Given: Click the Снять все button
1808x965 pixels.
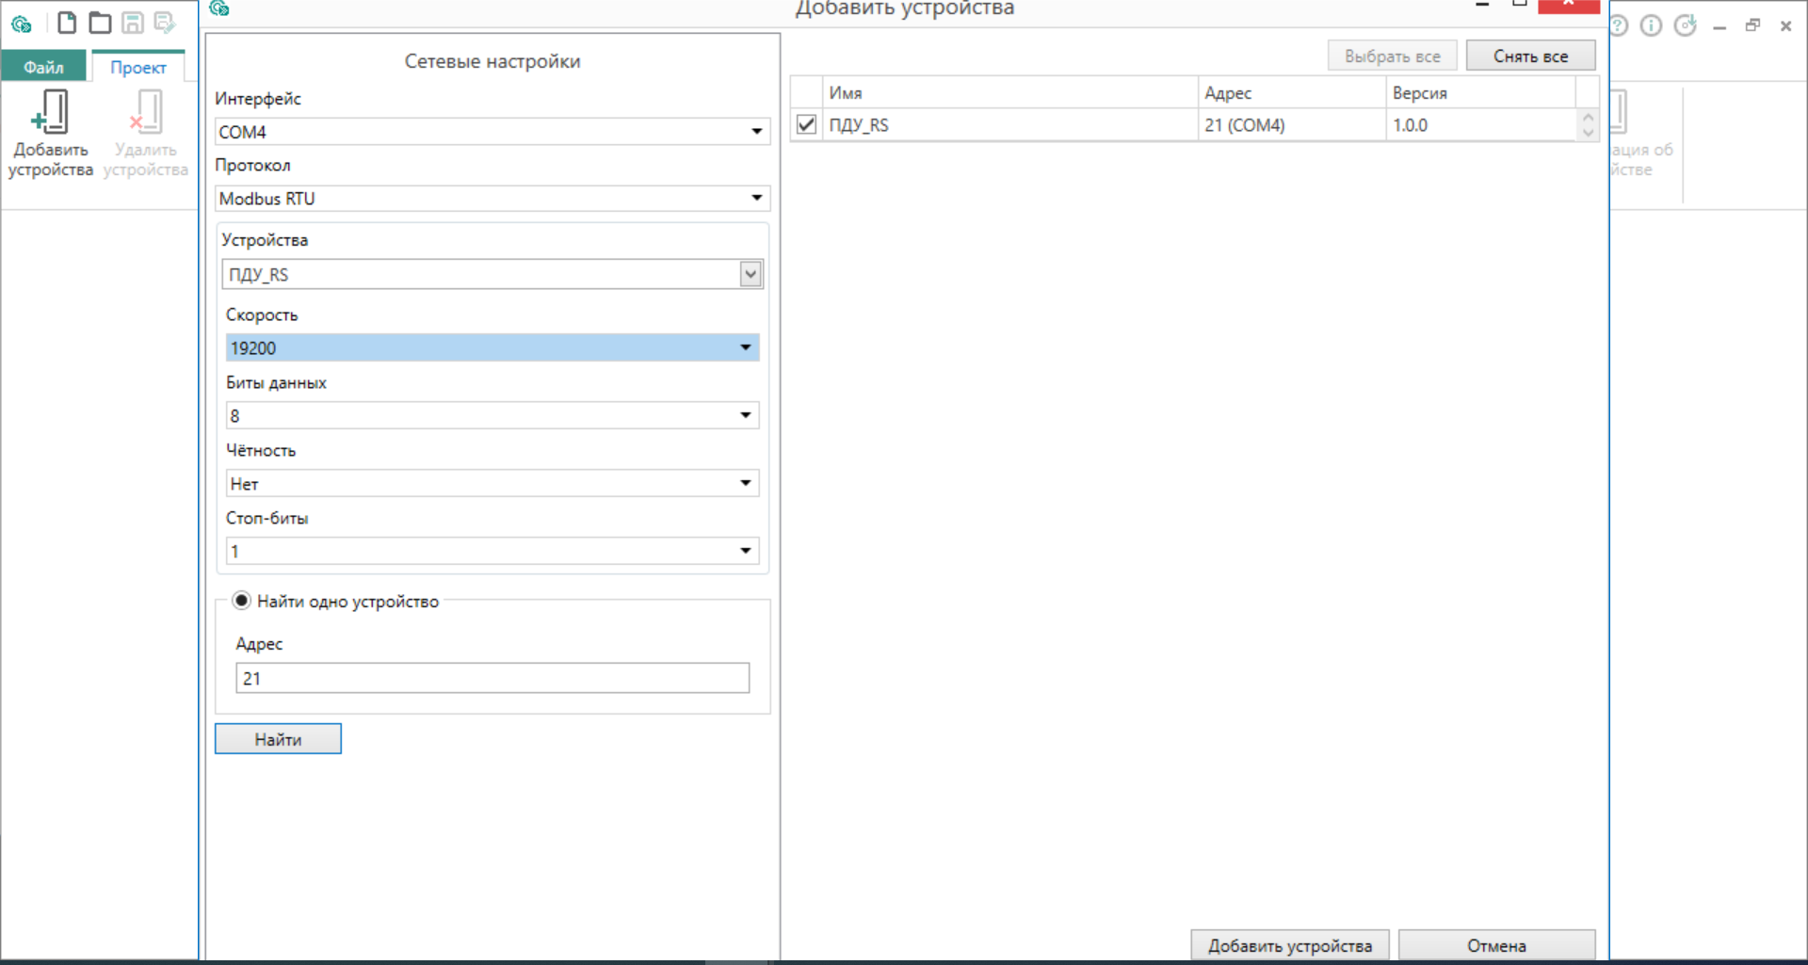Looking at the screenshot, I should [1530, 56].
